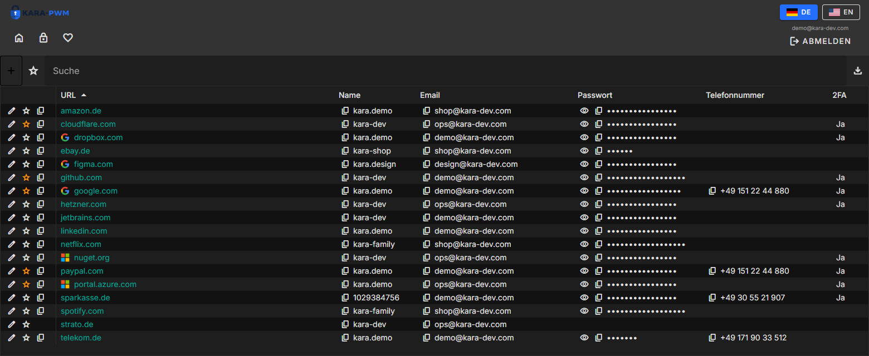869x356 pixels.
Task: Edit the github.com entry
Action: click(x=12, y=177)
